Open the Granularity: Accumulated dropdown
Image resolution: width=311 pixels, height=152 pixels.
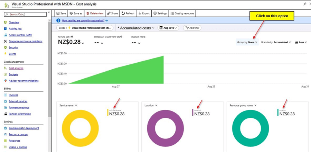[276, 42]
